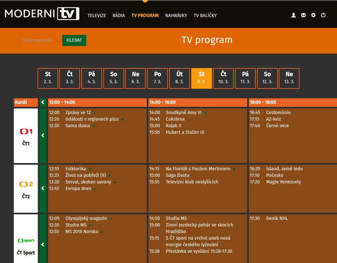337x263 pixels.
Task: Select day tab Čt 10. 3.
Action: 223,78
